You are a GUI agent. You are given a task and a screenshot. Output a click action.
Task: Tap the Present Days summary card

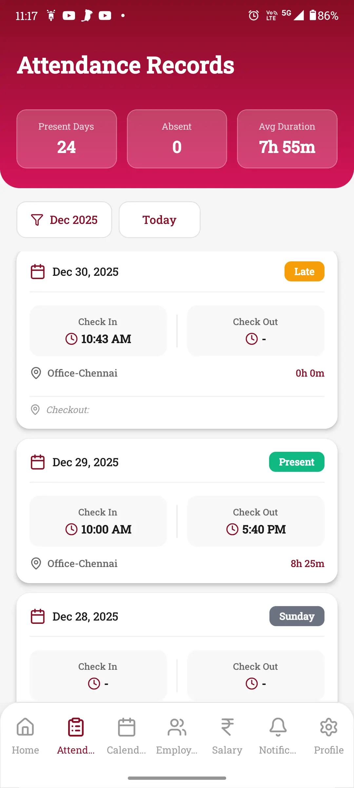pos(67,139)
